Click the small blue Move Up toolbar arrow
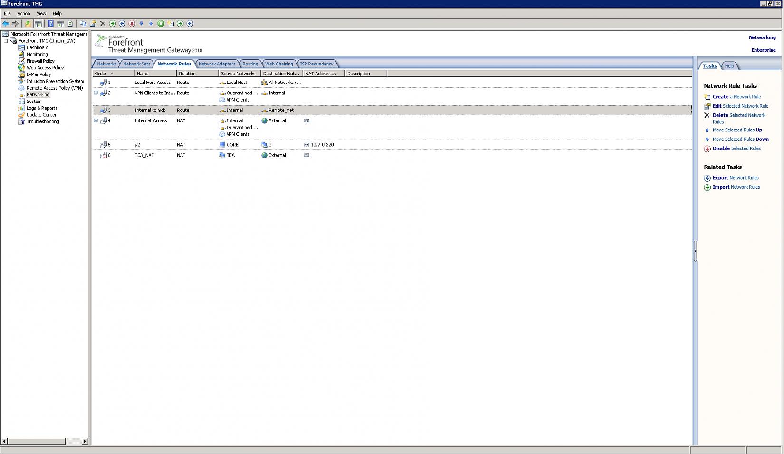 pyautogui.click(x=151, y=24)
